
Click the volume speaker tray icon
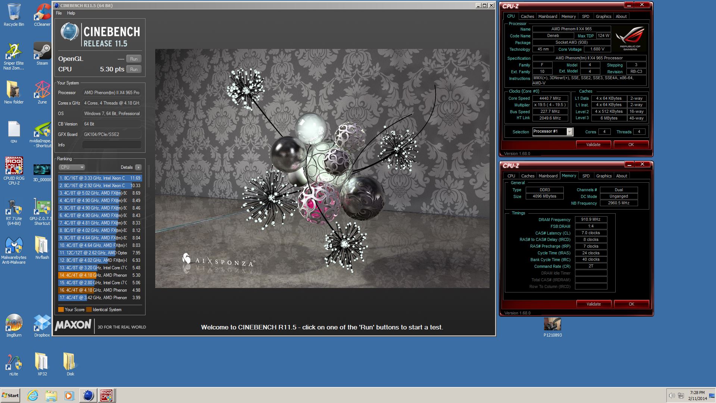[x=672, y=396]
